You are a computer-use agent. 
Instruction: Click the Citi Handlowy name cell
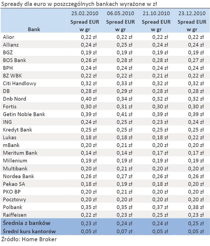[20, 84]
